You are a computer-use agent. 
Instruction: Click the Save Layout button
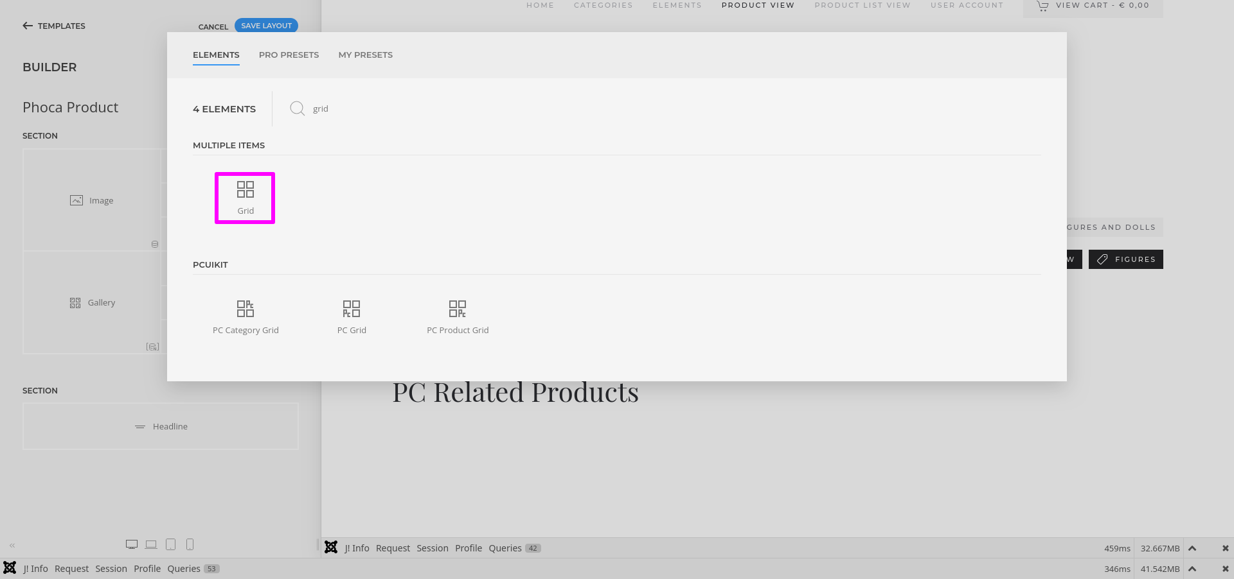click(266, 26)
